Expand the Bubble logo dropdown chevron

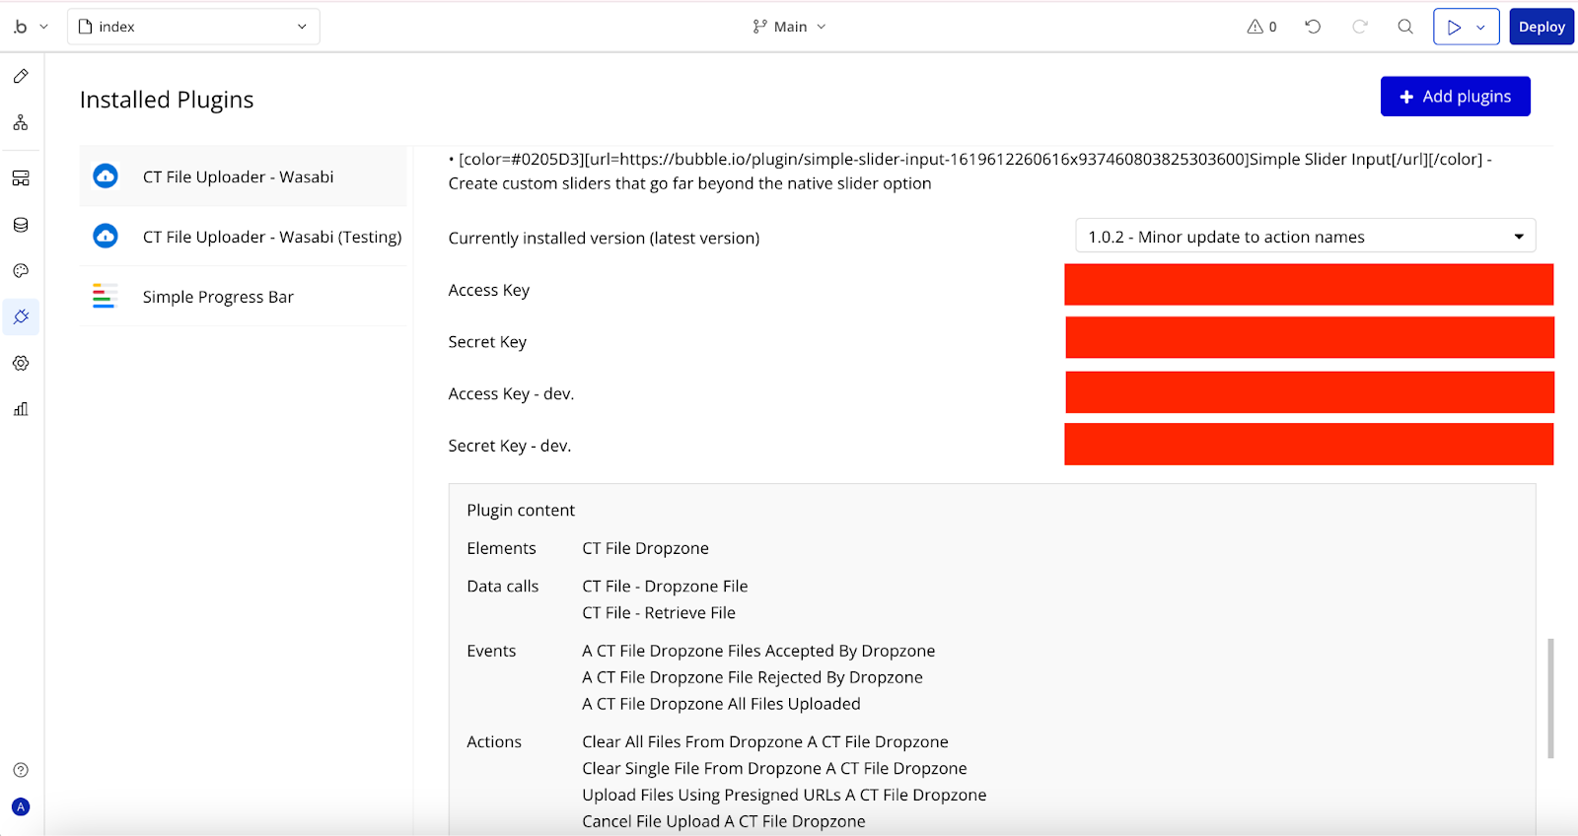[x=43, y=27]
